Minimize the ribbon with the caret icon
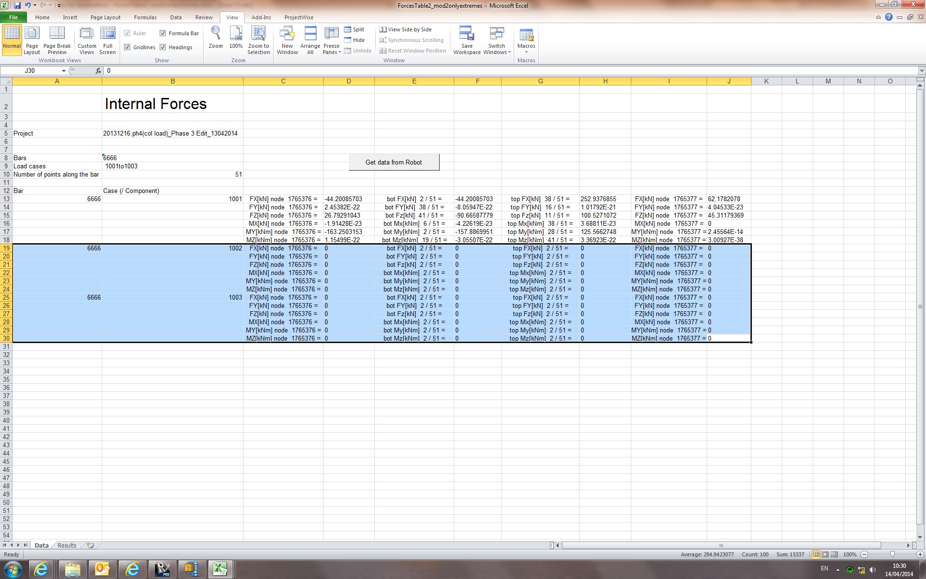 [878, 17]
